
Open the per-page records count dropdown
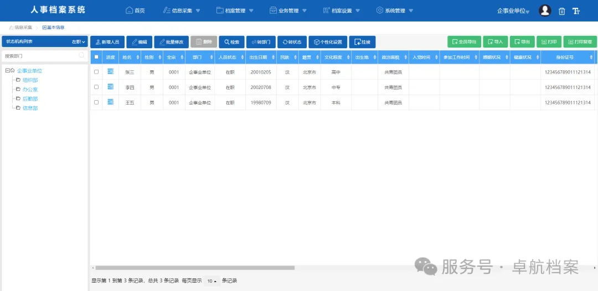pos(212,281)
